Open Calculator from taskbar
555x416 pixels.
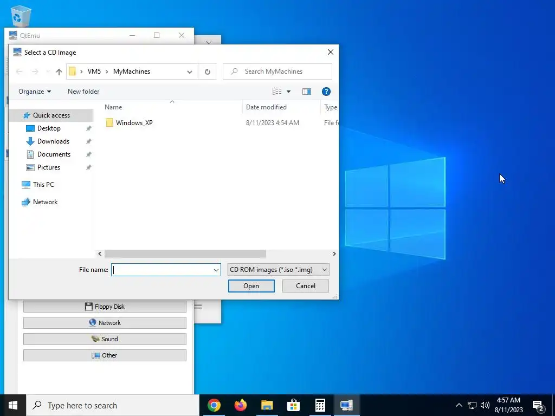[320, 405]
